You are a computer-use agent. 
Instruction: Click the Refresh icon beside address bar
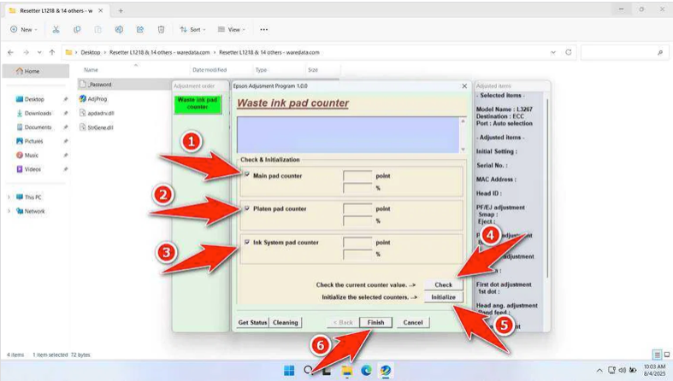pyautogui.click(x=568, y=52)
